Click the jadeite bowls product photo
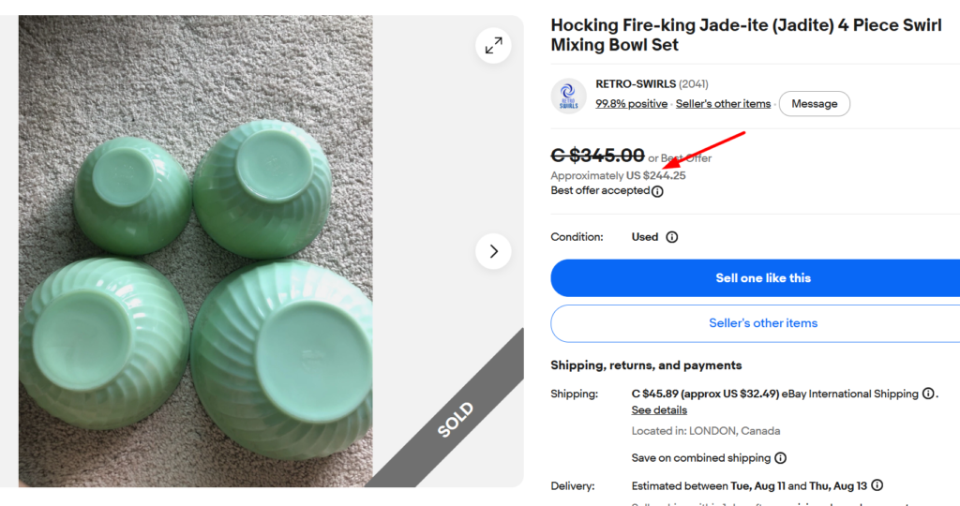960x506 pixels. 196,251
